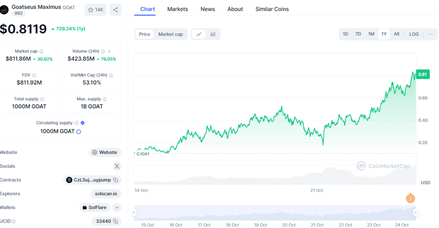Viewport: 439px width, 228px height.
Task: Set chart range to 7D
Action: pos(358,34)
